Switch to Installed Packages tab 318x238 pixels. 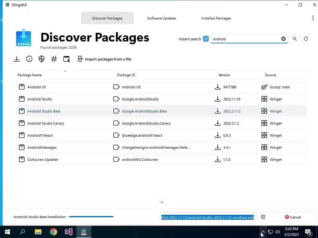tap(216, 18)
